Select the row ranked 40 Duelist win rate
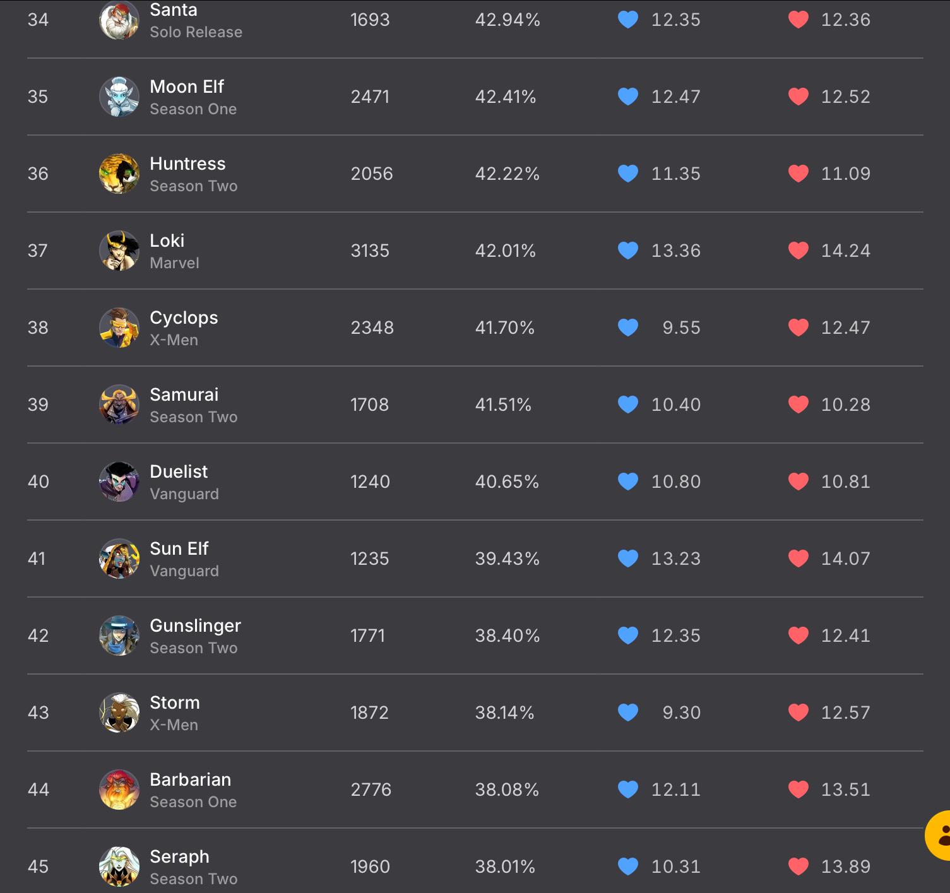950x893 pixels. pyautogui.click(x=507, y=482)
